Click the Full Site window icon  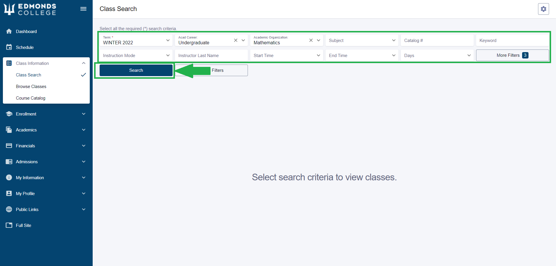[9, 225]
